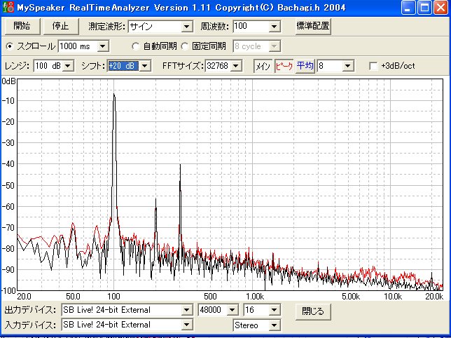Choose the 固定同期 radio option
This screenshot has width=451, height=338.
tap(185, 46)
